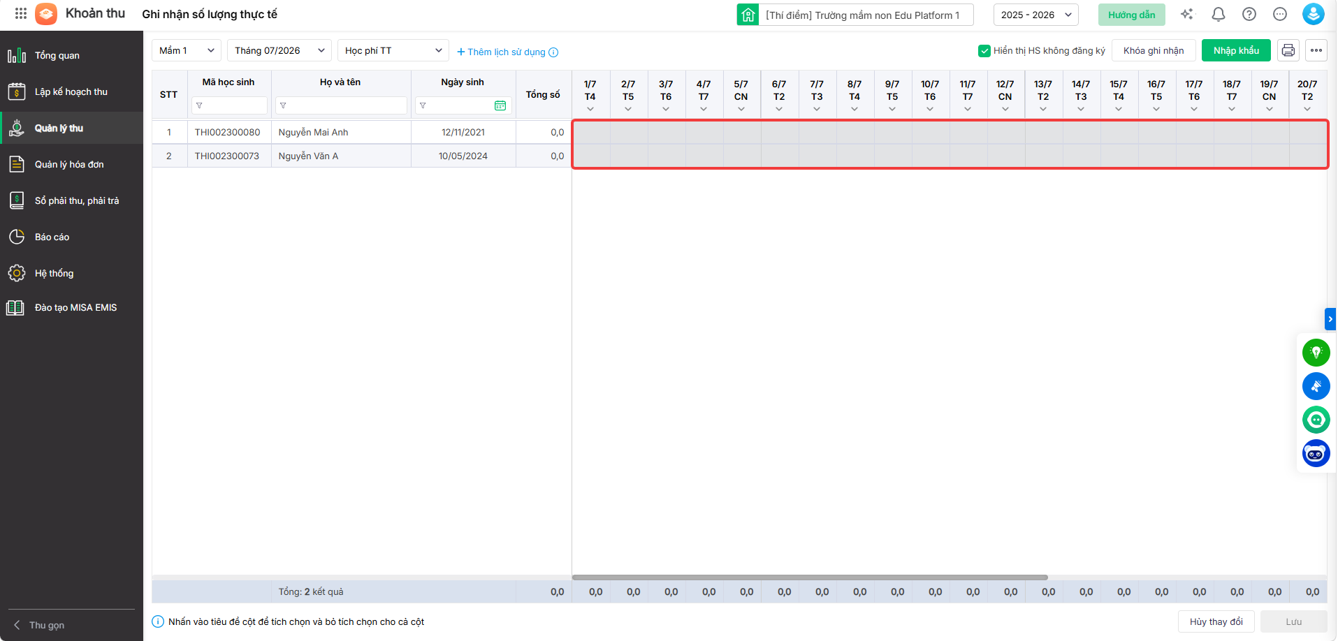Open Lập kế hoạch thu in the sidebar
1338x641 pixels.
point(71,91)
